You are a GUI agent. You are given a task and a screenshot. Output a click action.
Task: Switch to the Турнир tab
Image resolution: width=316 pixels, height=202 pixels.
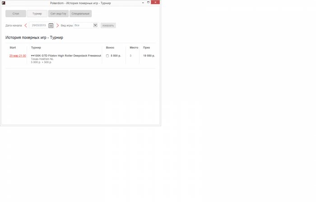[37, 14]
